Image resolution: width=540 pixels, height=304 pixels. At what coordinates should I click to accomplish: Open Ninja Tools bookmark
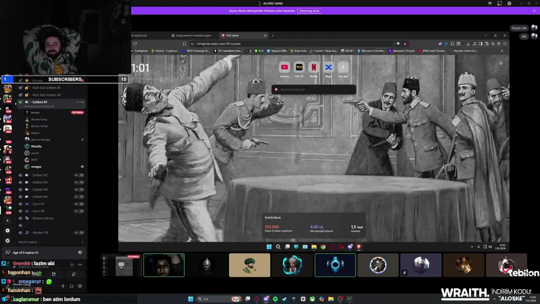(298, 51)
